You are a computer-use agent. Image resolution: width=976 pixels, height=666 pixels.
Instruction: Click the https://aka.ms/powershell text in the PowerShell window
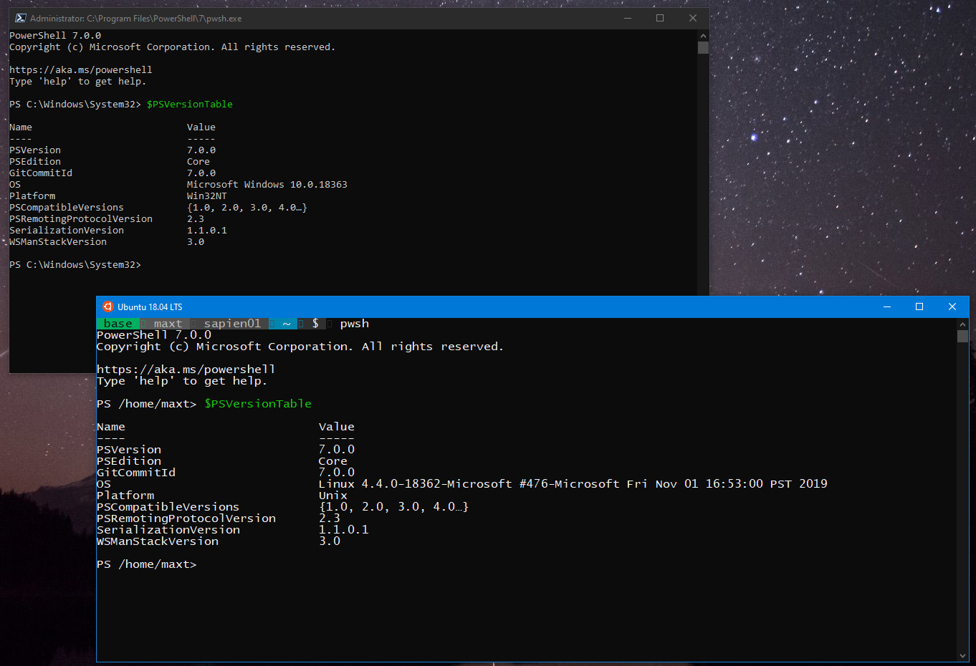(x=81, y=69)
